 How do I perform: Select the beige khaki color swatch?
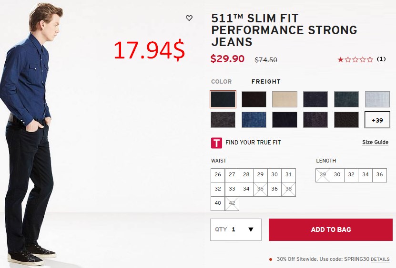(x=284, y=99)
